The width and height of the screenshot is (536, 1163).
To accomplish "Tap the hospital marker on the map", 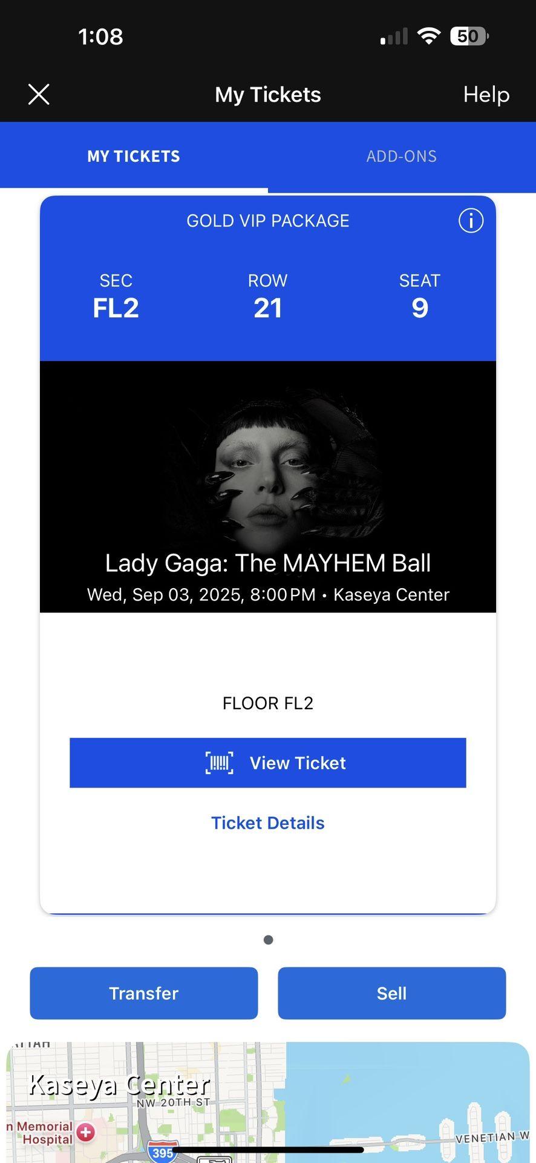I will click(x=86, y=1132).
